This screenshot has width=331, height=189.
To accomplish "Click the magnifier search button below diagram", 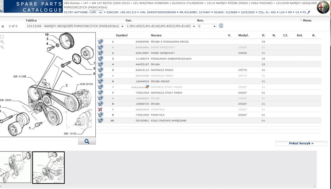I will 87,141.
